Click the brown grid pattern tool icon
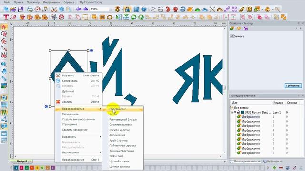305x171 pixels. click(249, 9)
